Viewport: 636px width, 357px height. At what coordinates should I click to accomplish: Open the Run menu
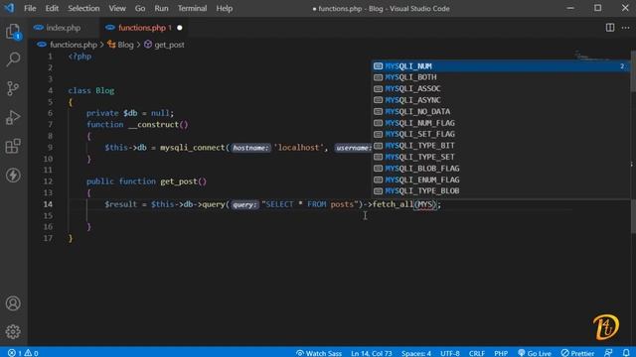click(x=161, y=8)
